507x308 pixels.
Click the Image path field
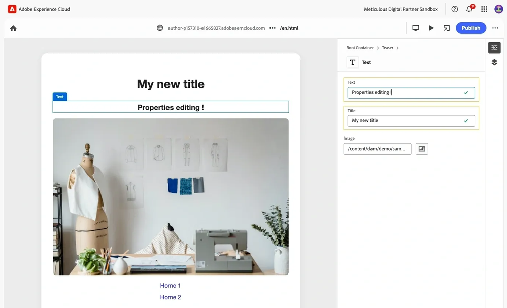pyautogui.click(x=377, y=149)
